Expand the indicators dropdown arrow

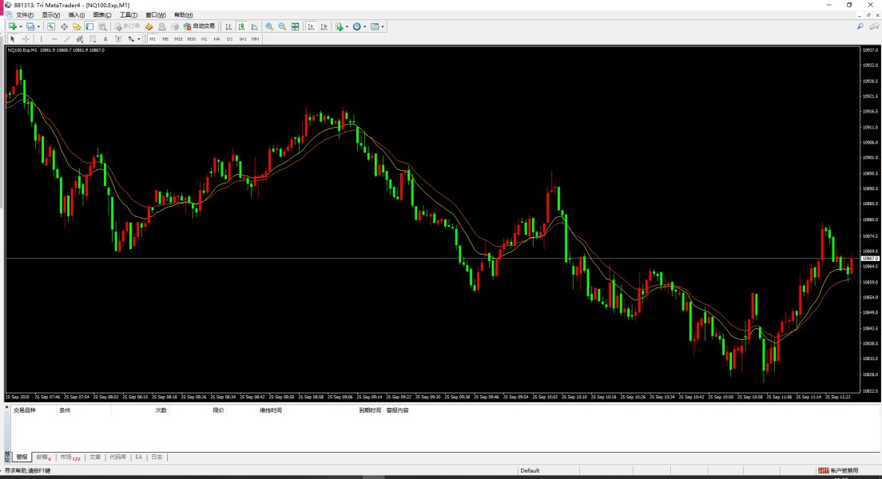pos(347,26)
